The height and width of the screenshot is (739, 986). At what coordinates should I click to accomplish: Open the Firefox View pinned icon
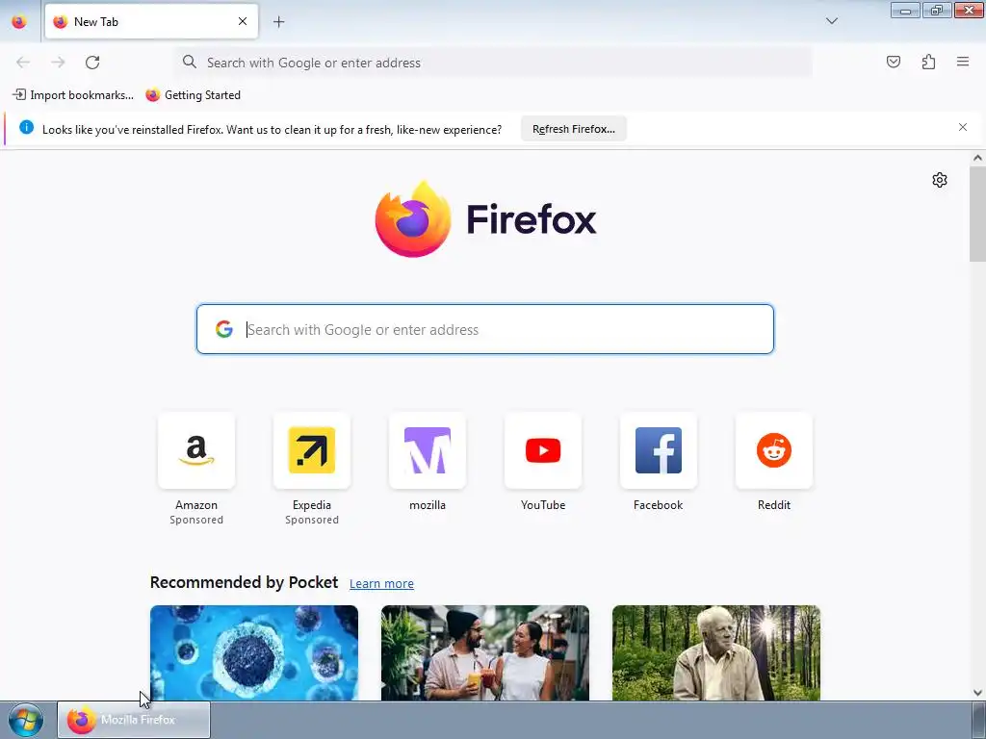coord(19,21)
